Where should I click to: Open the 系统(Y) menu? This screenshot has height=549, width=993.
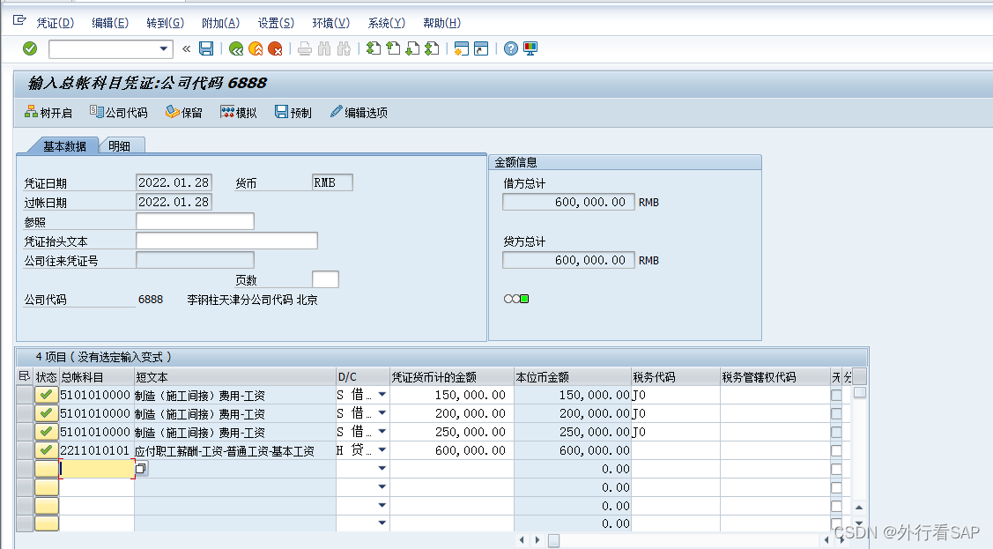tap(386, 24)
